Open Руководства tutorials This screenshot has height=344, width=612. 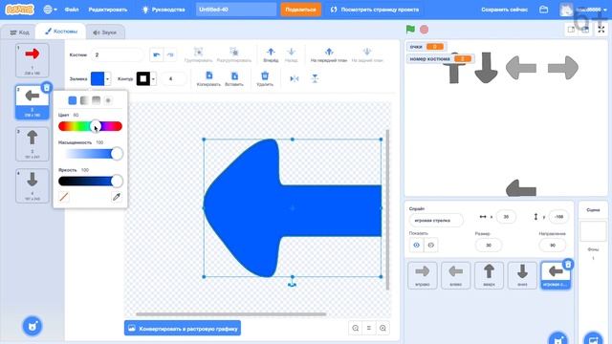coord(164,10)
